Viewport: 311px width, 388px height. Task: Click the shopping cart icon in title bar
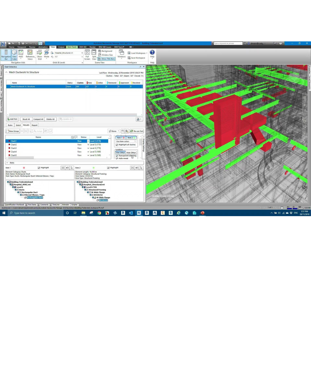coord(275,43)
